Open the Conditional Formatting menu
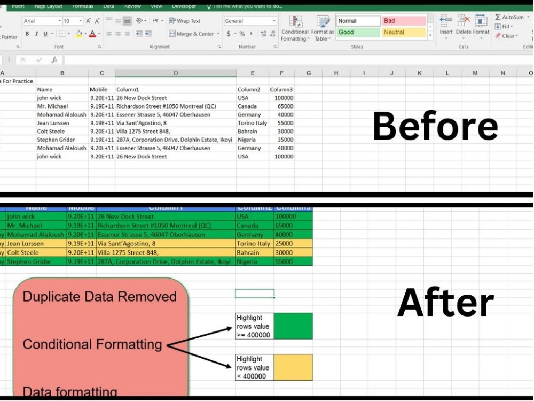 point(295,29)
